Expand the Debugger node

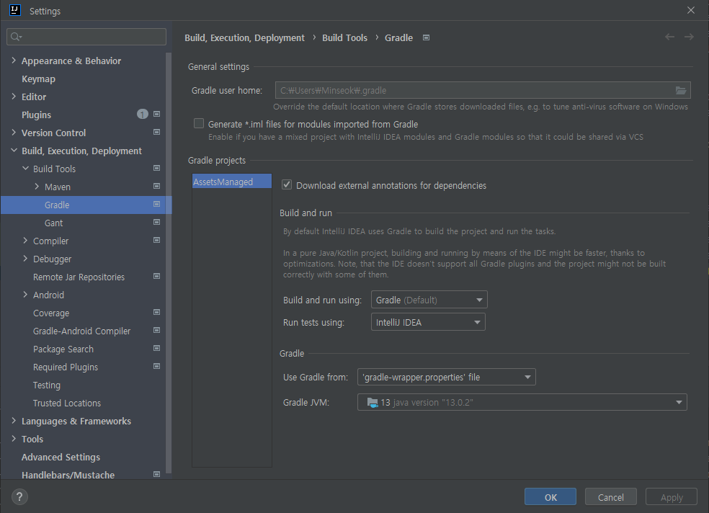[x=25, y=259]
